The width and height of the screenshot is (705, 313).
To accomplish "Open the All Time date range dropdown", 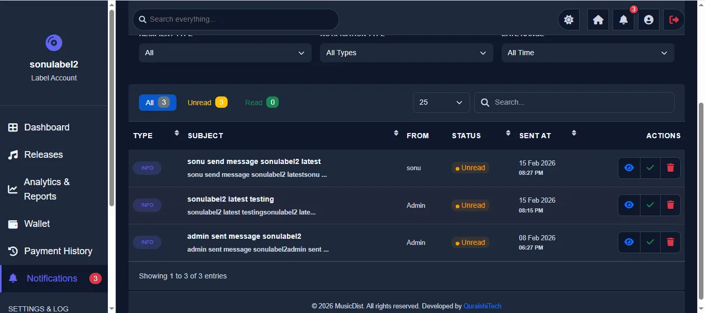I will click(x=588, y=53).
